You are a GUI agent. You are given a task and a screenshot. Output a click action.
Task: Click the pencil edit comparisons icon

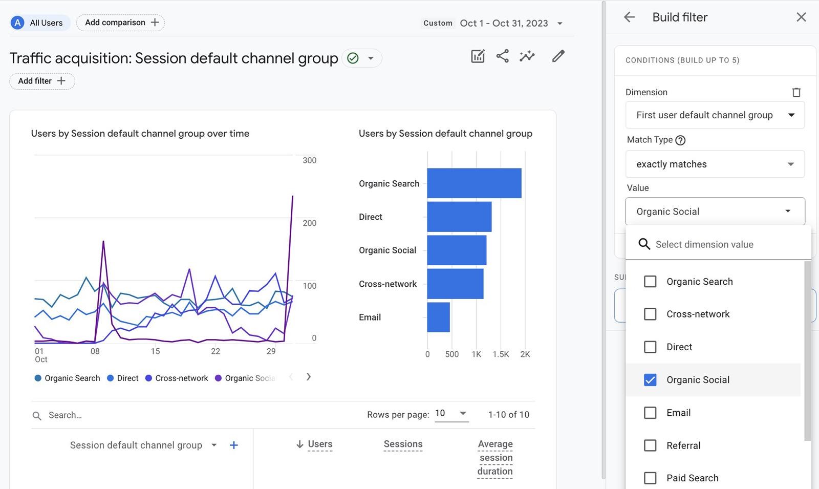(558, 56)
